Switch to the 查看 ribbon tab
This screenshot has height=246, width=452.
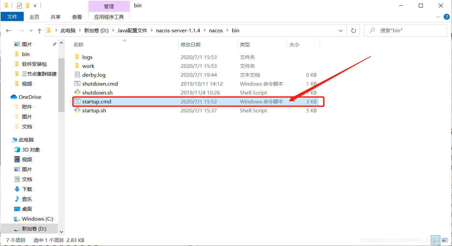click(77, 17)
